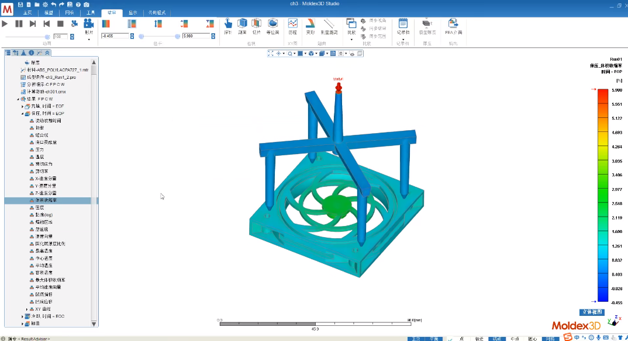Open the FEA介面 interface export
The width and height of the screenshot is (628, 341).
pyautogui.click(x=453, y=26)
